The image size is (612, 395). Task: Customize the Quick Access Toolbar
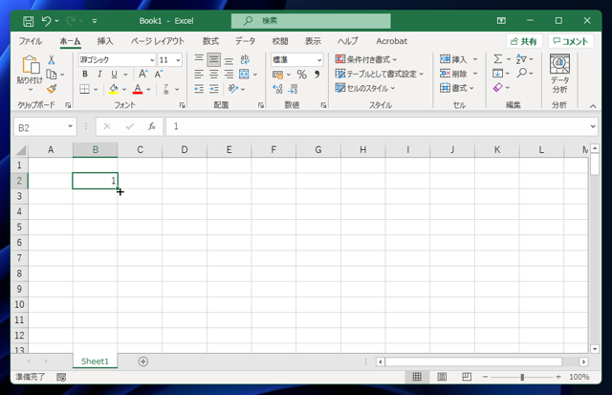[x=95, y=21]
